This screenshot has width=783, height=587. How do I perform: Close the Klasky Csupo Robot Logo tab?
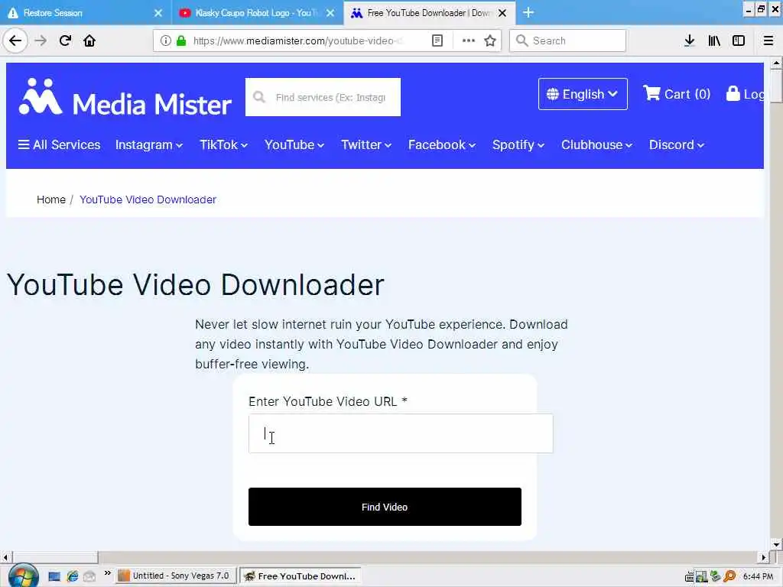(330, 13)
